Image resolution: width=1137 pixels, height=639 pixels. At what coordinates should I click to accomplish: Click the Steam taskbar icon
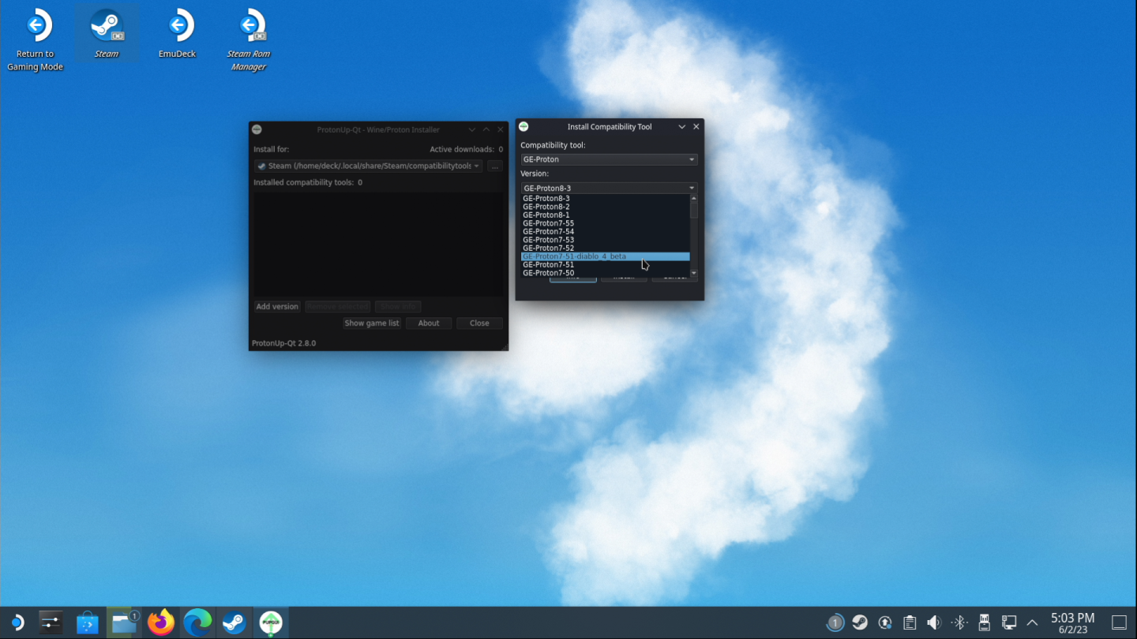pyautogui.click(x=234, y=623)
